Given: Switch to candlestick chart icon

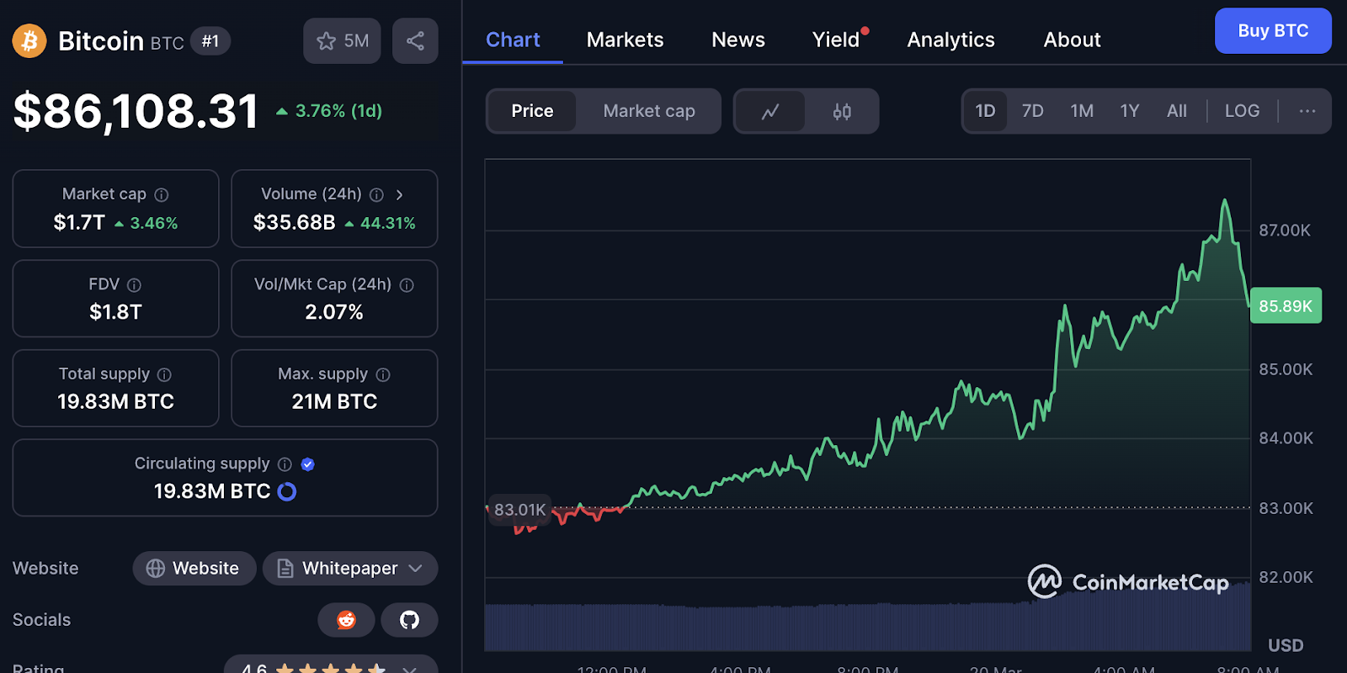Looking at the screenshot, I should pyautogui.click(x=842, y=111).
